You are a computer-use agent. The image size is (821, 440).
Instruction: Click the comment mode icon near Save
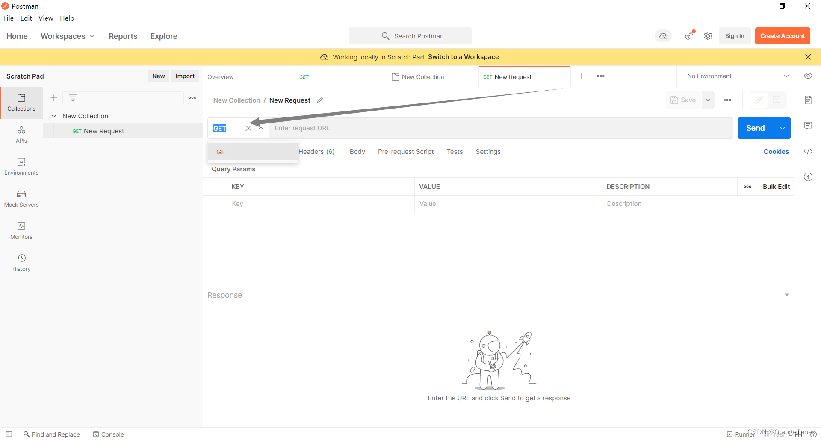click(x=777, y=100)
